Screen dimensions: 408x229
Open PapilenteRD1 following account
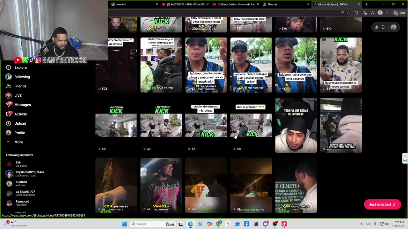tap(26, 174)
